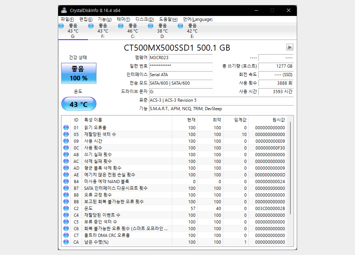This screenshot has height=255, width=355.
Task: Click the blue status dot of attribute C2
Action: pyautogui.click(x=66, y=208)
